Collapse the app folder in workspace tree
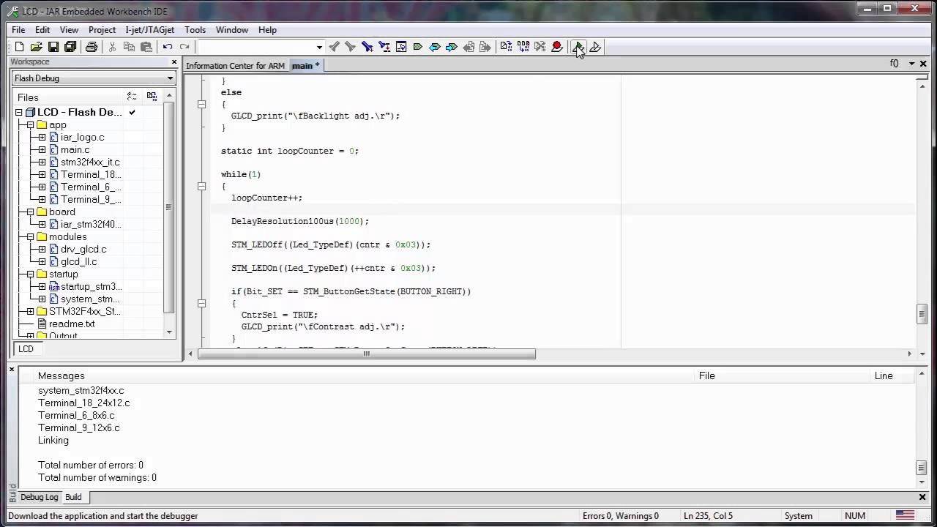937x527 pixels. 31,125
